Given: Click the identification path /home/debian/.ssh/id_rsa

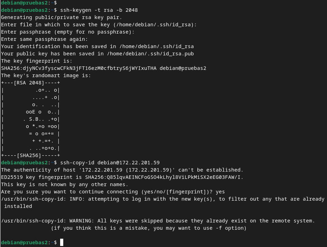Looking at the screenshot, I should pyautogui.click(x=157, y=46).
